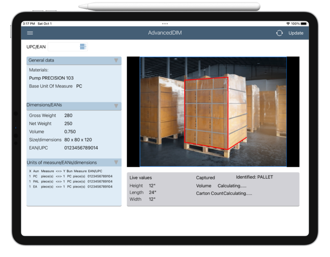The width and height of the screenshot is (330, 257).
Task: Tap the EAN/UPC value 0123456789014
Action: pyautogui.click(x=81, y=148)
